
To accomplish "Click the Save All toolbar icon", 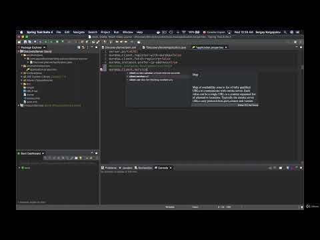I will coord(29,42).
